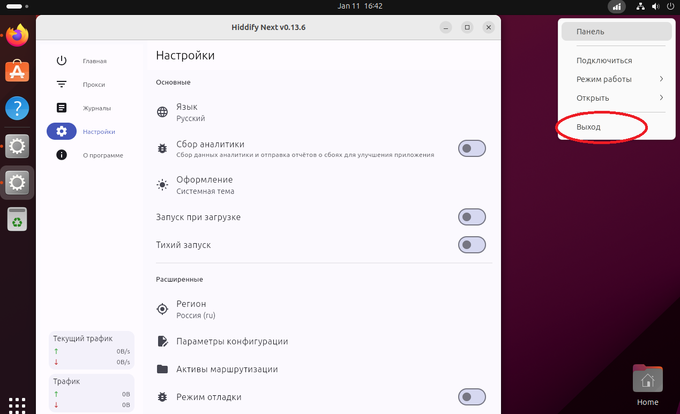Click the filter icon beside Прокси

[x=62, y=85]
